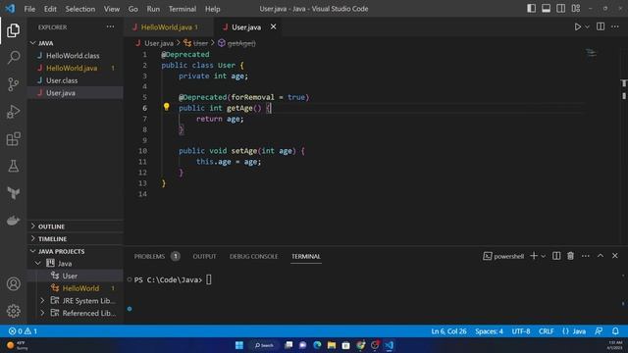
Task: Open the run button dropdown arrow
Action: tap(587, 26)
